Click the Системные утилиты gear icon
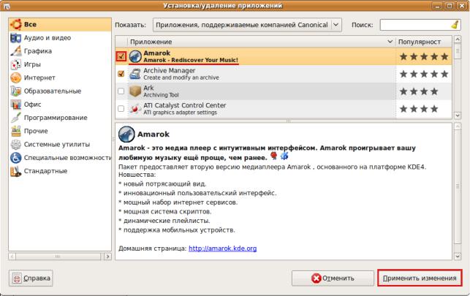Viewport: 470px width, 296px height. pyautogui.click(x=15, y=145)
